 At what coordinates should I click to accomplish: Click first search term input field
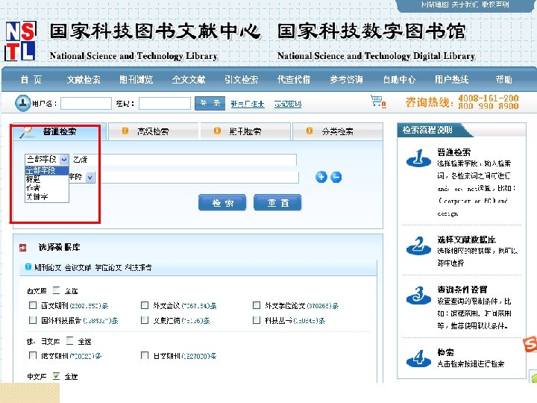pos(184,160)
